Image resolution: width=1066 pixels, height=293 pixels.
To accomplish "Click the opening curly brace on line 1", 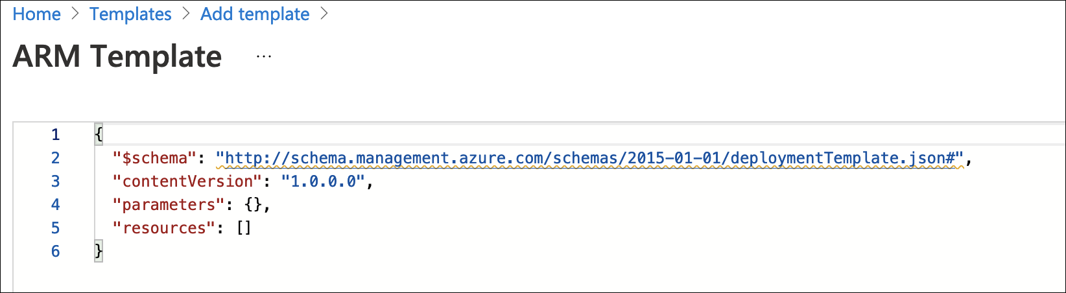I will tap(99, 135).
